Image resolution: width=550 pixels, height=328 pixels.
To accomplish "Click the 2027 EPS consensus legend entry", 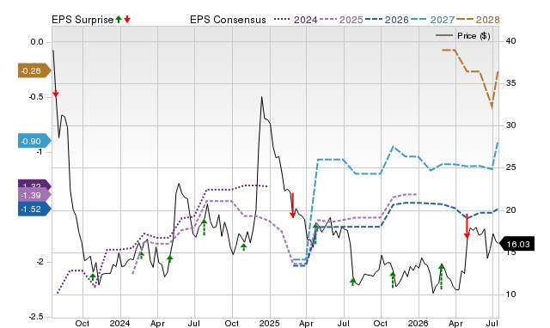I will (432, 20).
